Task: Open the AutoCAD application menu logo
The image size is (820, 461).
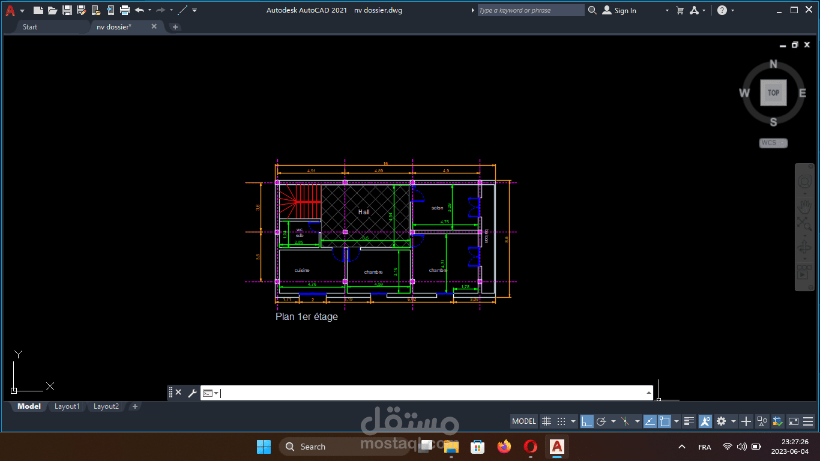Action: pos(10,10)
